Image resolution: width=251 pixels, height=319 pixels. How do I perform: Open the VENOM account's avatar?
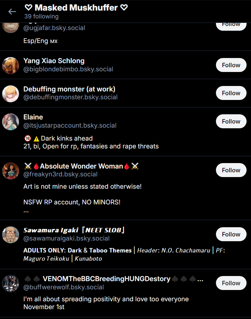coord(11,284)
